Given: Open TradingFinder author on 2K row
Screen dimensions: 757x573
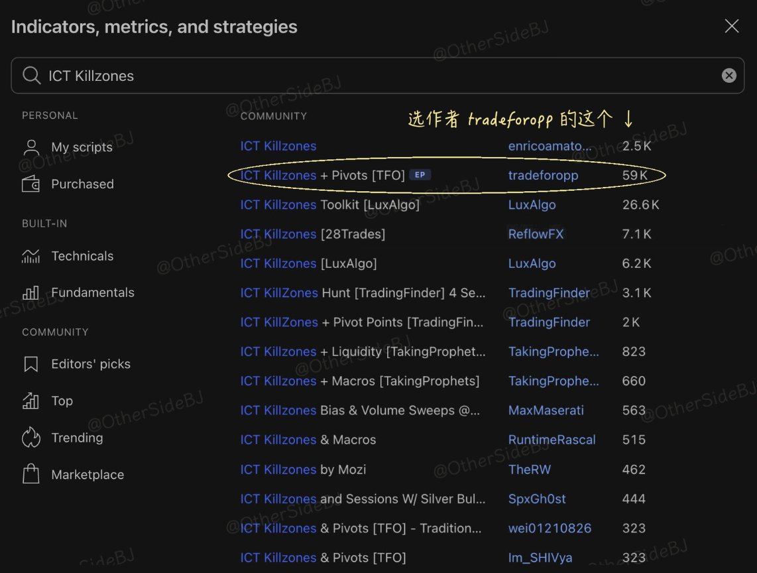Looking at the screenshot, I should click(549, 322).
